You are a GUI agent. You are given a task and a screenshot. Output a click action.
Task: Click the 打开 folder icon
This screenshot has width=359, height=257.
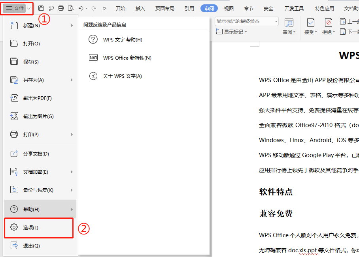[14, 43]
